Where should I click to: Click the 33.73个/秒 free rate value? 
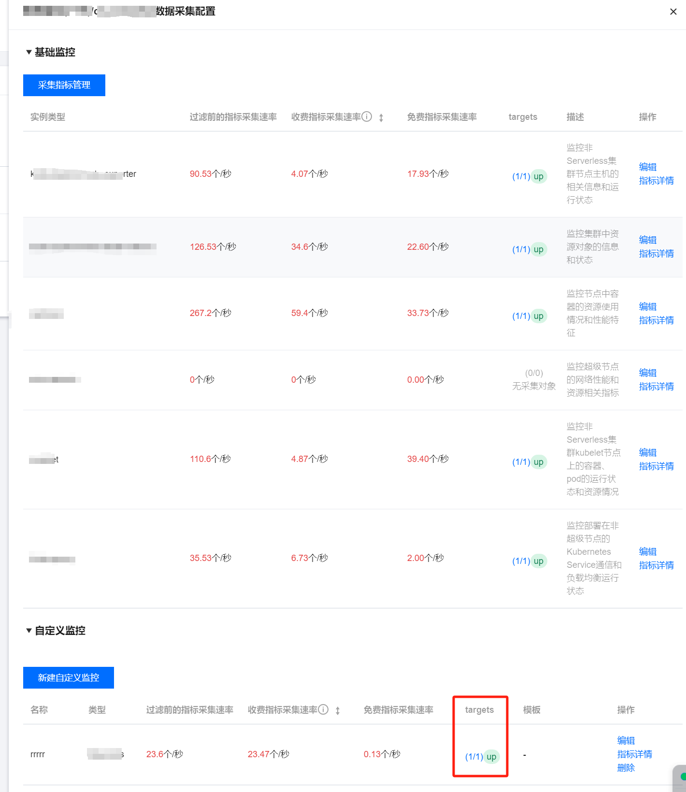[x=428, y=313]
